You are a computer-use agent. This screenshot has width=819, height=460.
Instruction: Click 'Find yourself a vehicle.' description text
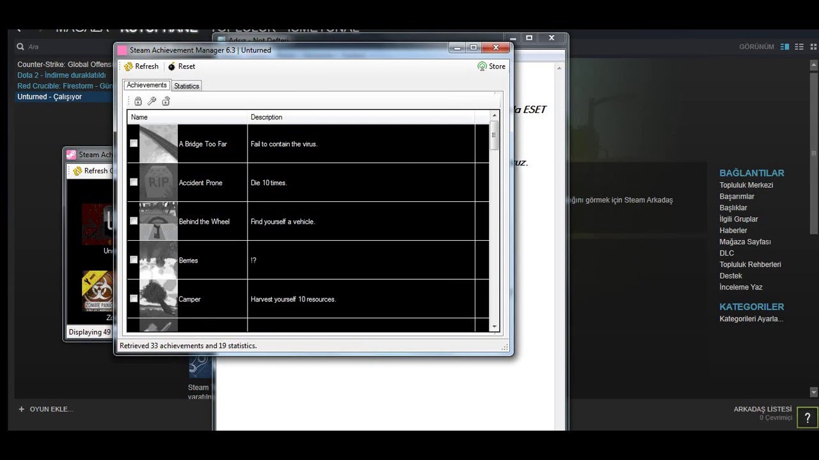(x=283, y=222)
